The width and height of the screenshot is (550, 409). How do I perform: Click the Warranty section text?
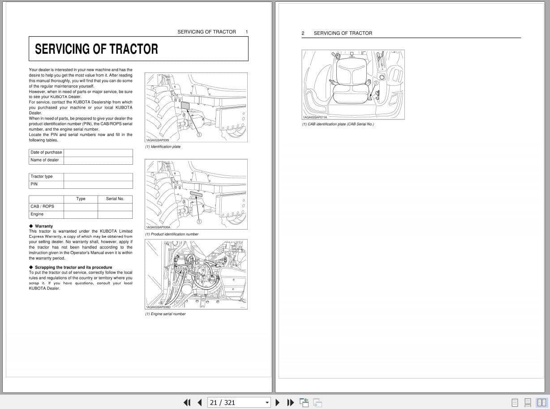tap(81, 242)
